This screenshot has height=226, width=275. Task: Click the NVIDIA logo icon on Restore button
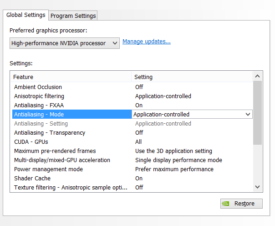pos(225,204)
